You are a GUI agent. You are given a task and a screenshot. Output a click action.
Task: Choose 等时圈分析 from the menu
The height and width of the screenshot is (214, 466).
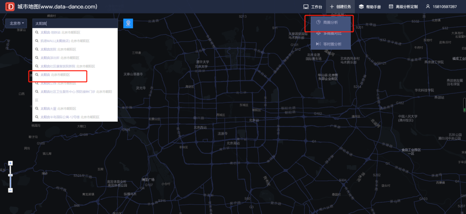tap(331, 44)
